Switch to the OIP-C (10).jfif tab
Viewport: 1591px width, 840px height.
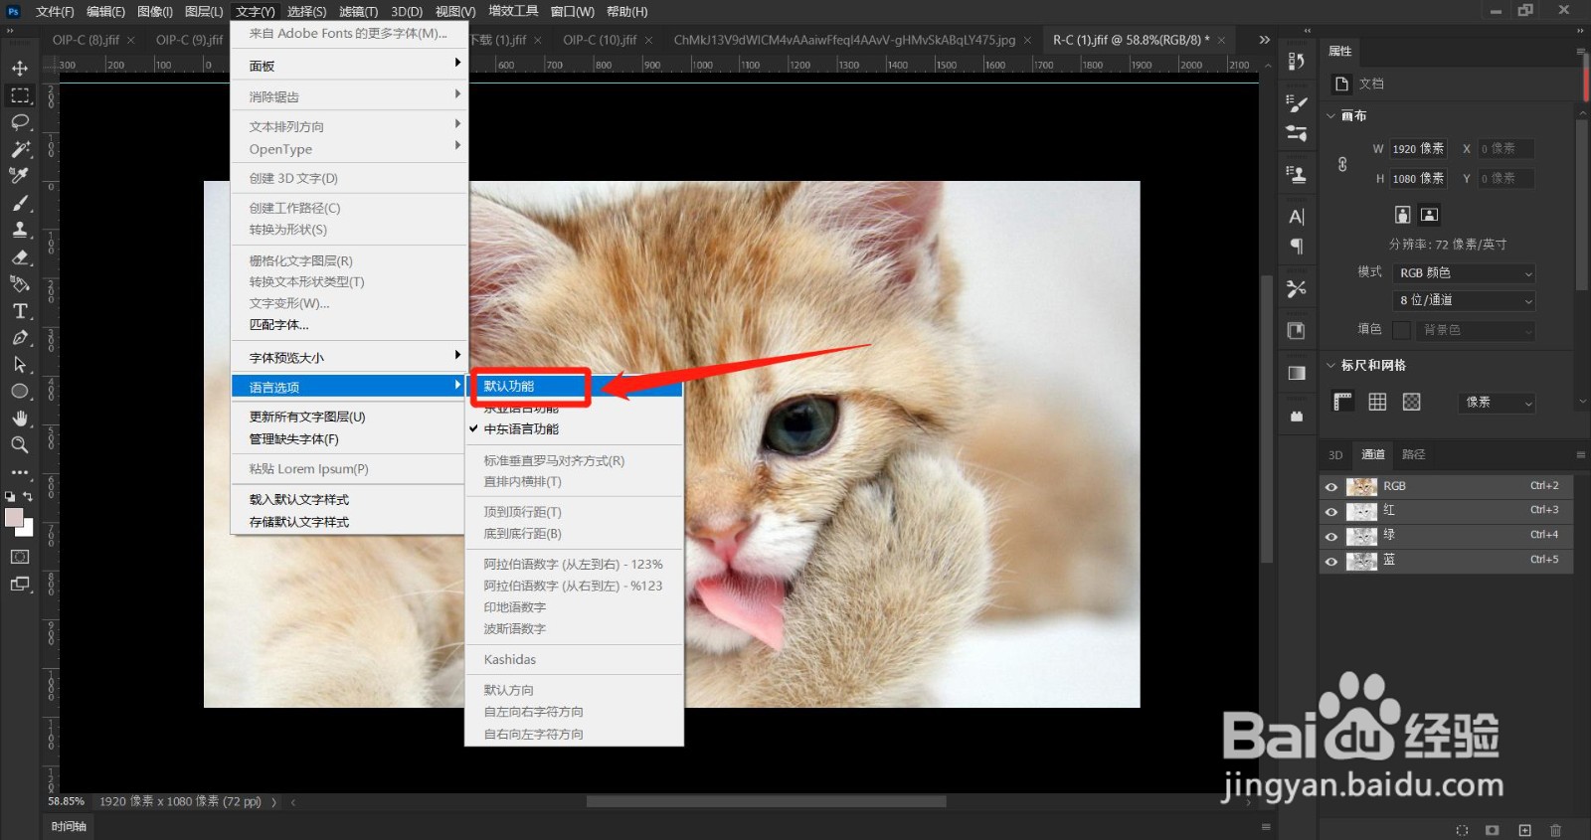[x=600, y=40]
